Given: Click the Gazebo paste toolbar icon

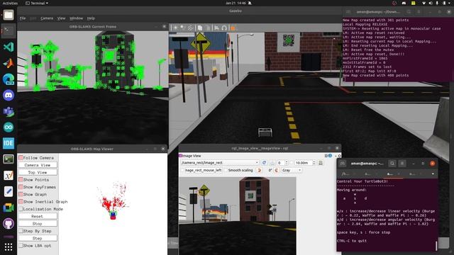Looking at the screenshot, I should (208, 28).
